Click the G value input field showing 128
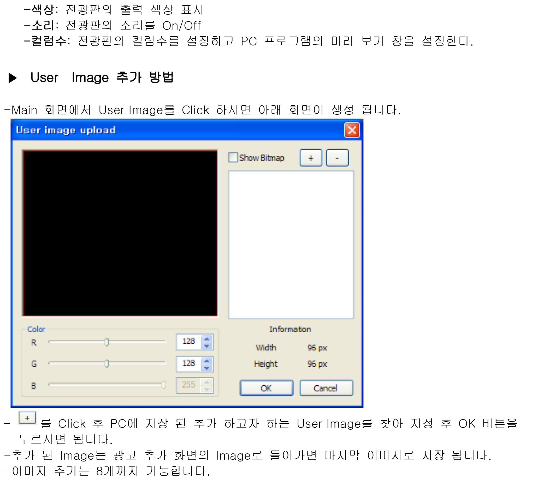 tap(188, 363)
